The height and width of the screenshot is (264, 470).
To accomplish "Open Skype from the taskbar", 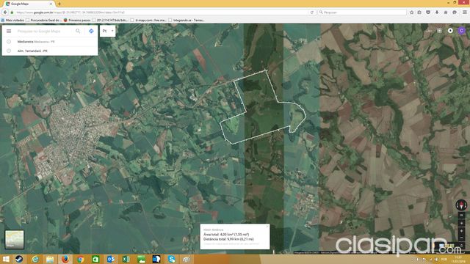I will pyautogui.click(x=171, y=259).
